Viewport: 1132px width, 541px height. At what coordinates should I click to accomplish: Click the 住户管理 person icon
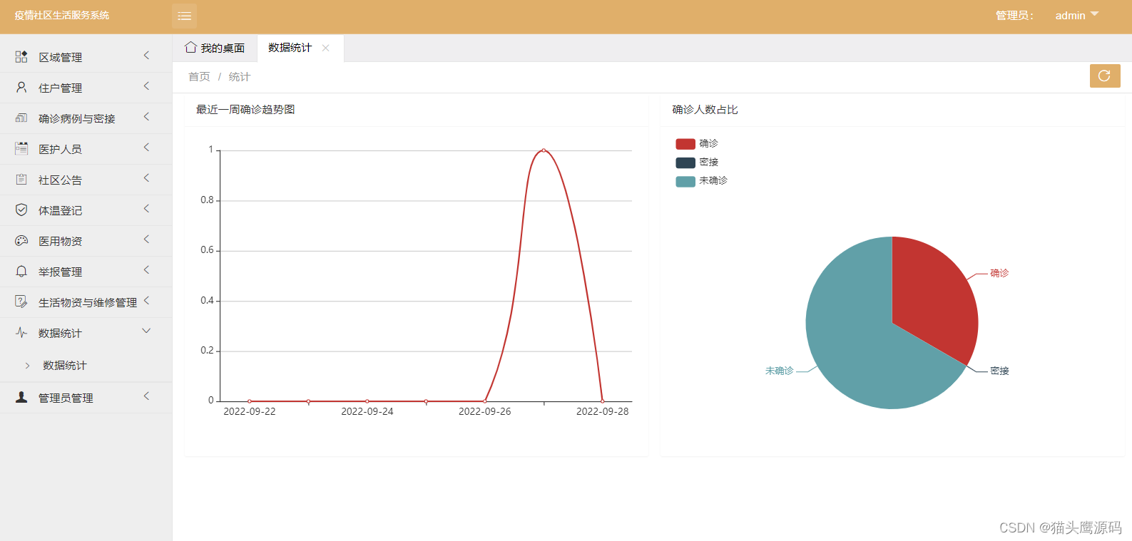coord(21,87)
